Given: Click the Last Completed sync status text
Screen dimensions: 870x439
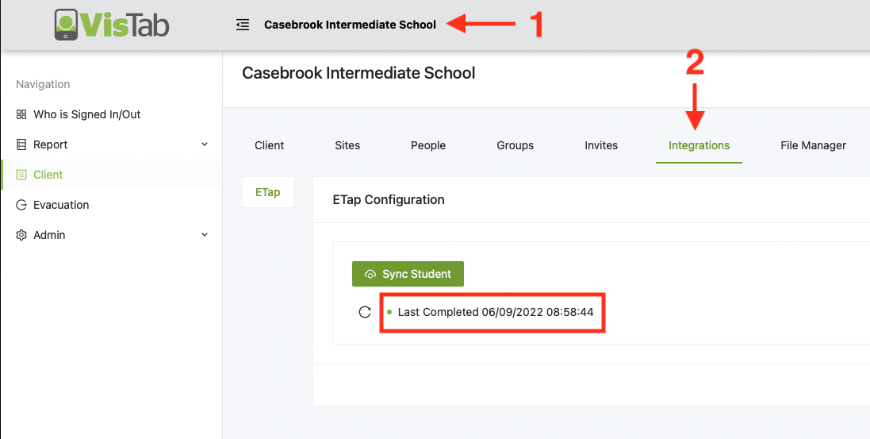Looking at the screenshot, I should coord(496,312).
